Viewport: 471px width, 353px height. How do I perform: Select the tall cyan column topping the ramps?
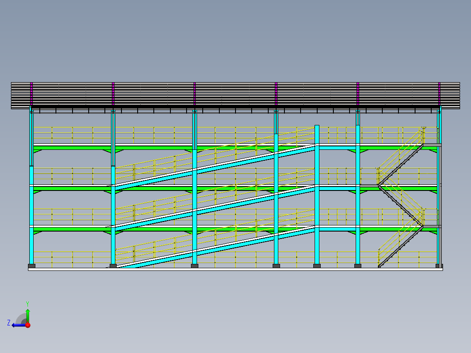pos(317,195)
